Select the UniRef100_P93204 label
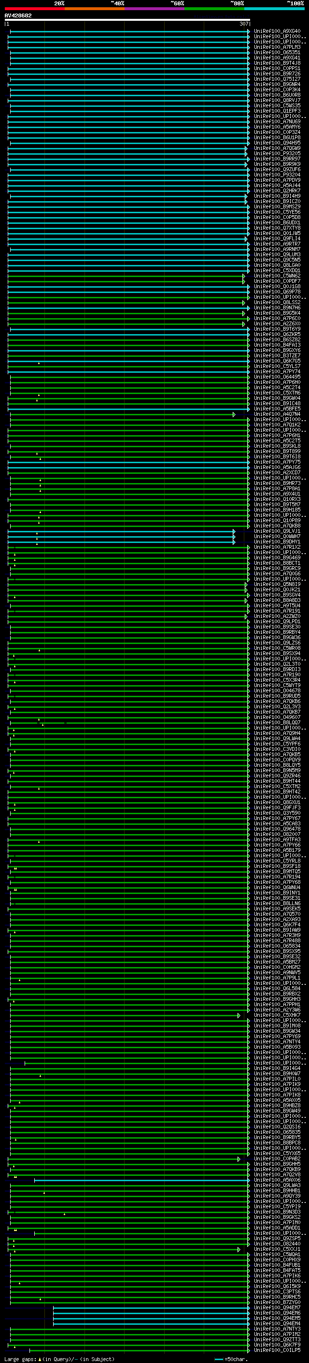Screen dimensions: 309x1363 (277, 175)
